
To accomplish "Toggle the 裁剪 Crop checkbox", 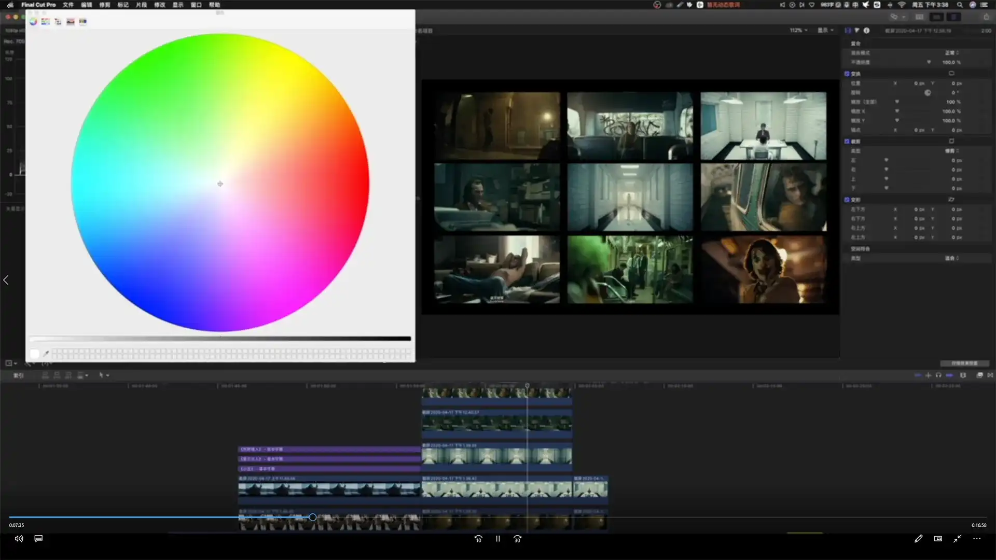I will (847, 142).
